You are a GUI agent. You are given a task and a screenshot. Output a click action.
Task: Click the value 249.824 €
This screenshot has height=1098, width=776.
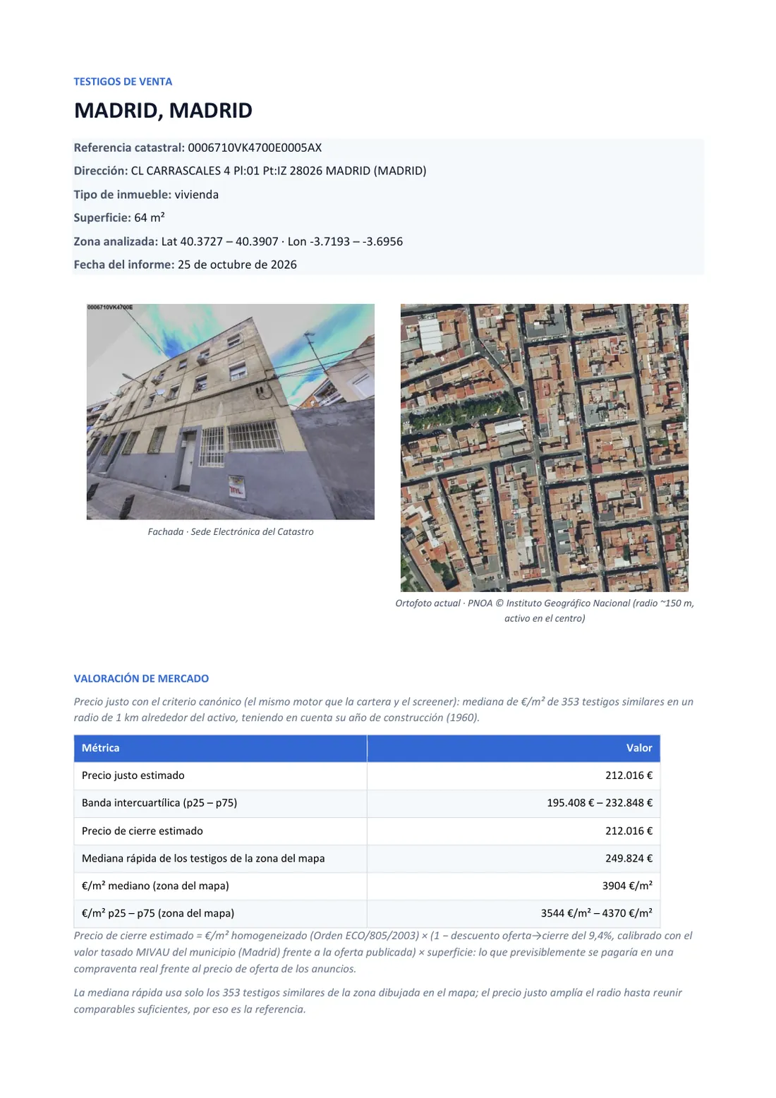point(629,859)
